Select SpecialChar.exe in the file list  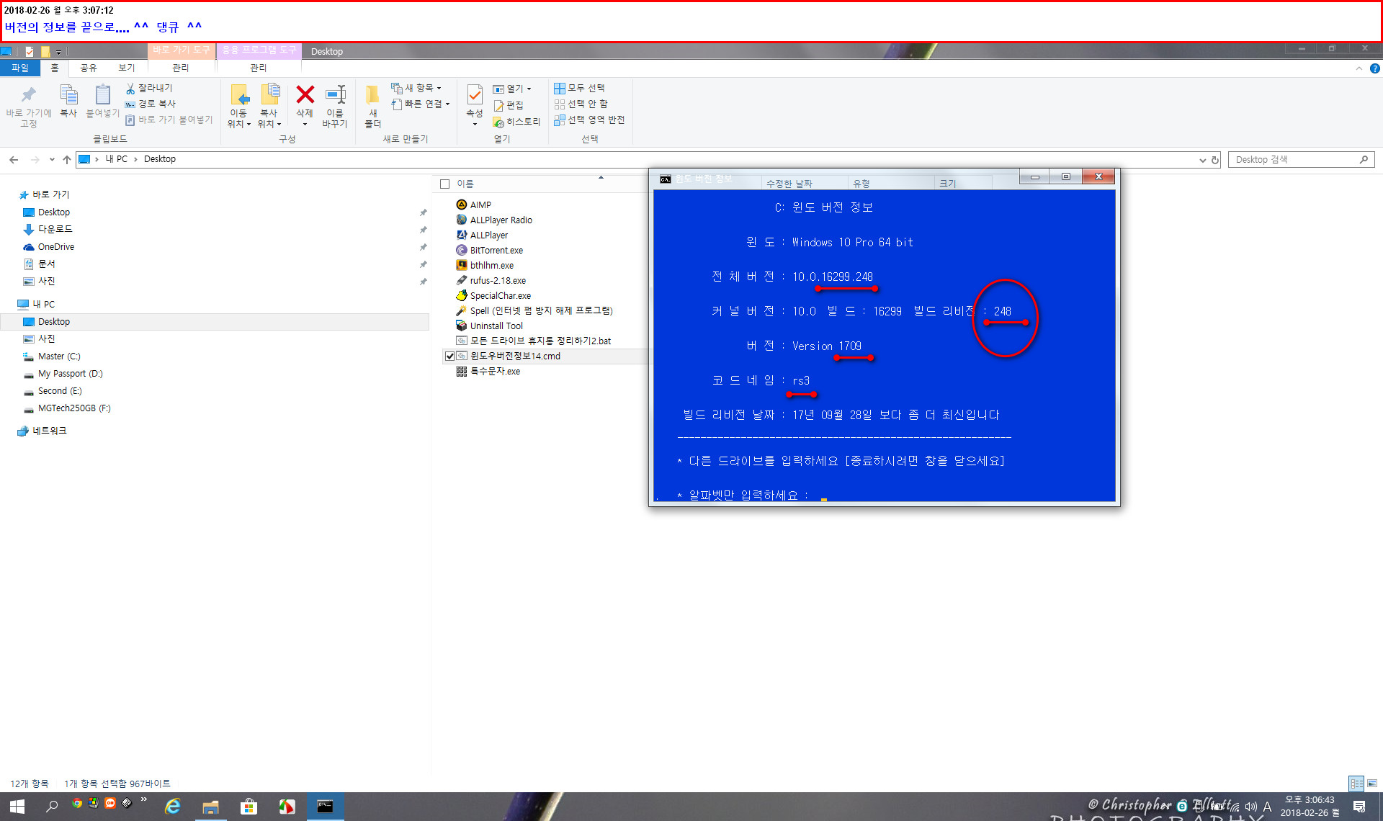493,296
